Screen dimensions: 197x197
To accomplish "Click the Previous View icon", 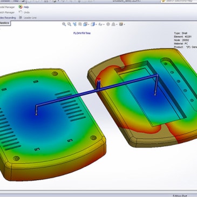I will tap(74, 24).
